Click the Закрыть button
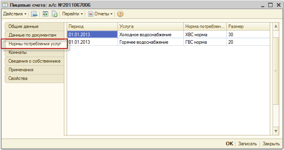Viewport: 284px width, 150px height. (271, 144)
